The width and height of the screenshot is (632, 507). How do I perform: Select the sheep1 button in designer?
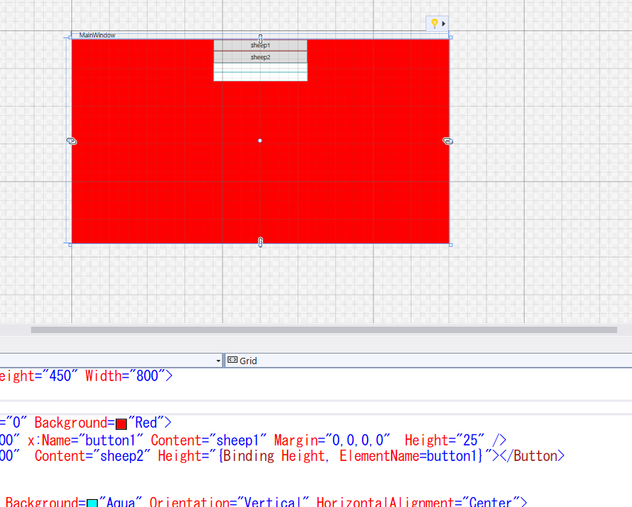260,45
